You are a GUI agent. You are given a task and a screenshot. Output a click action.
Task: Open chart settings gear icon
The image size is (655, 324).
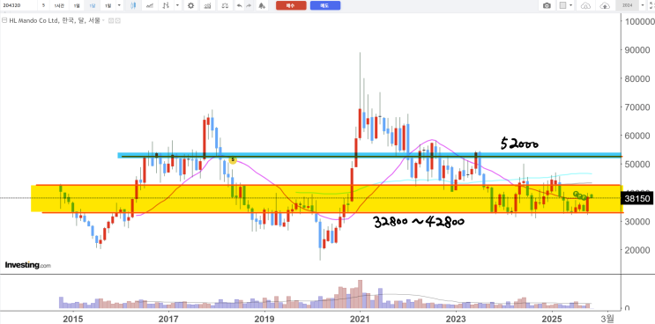point(191,5)
